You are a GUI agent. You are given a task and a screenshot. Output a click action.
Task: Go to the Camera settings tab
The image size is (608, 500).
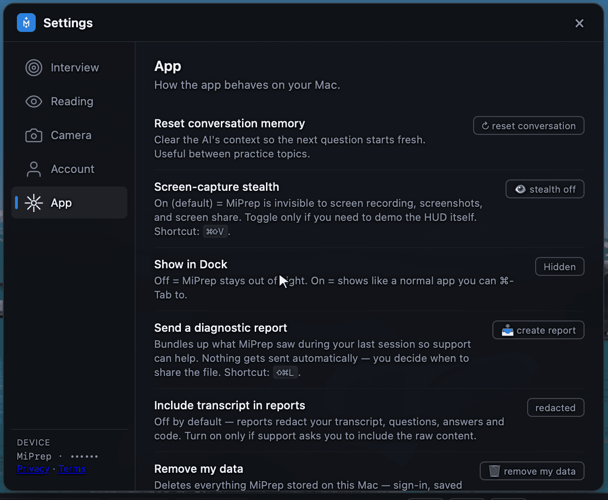(69, 135)
